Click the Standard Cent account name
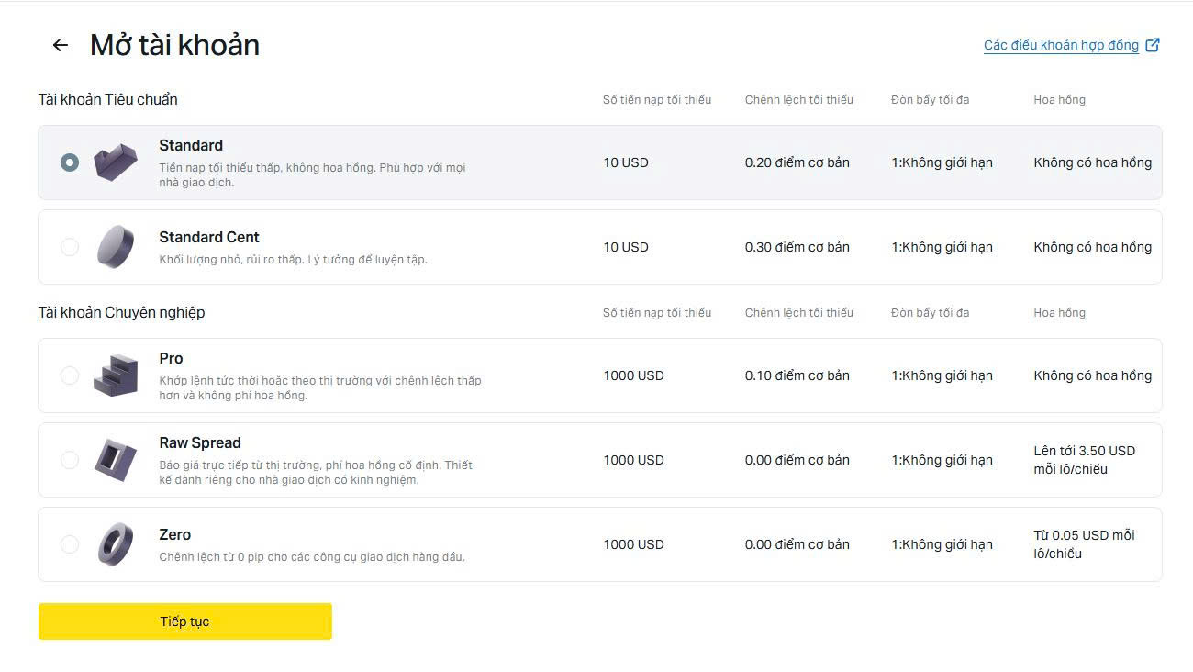The image size is (1193, 672). [x=209, y=237]
